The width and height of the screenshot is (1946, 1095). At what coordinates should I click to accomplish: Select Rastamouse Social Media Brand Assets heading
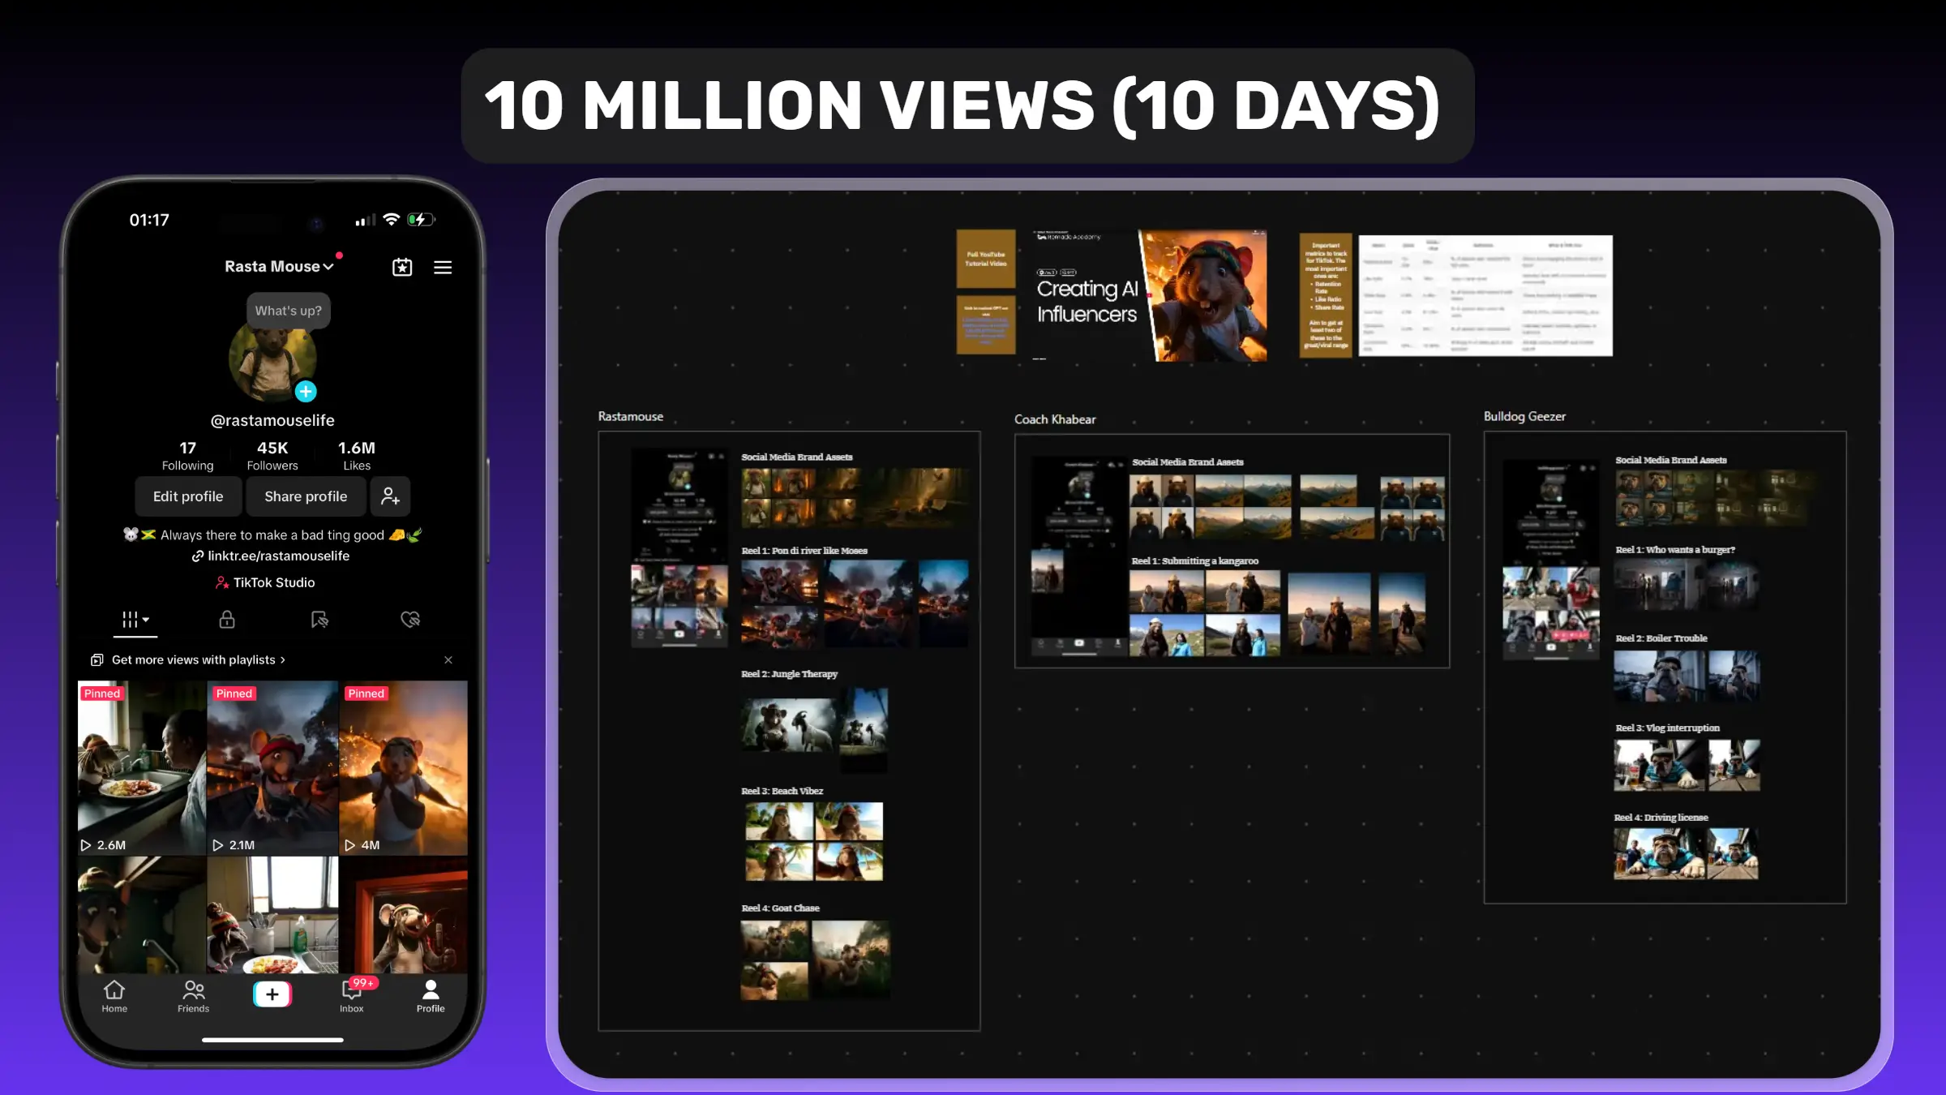pos(797,457)
